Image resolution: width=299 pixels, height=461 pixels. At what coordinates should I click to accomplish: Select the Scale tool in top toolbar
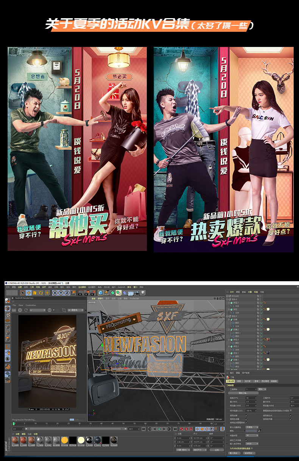(x=35, y=293)
